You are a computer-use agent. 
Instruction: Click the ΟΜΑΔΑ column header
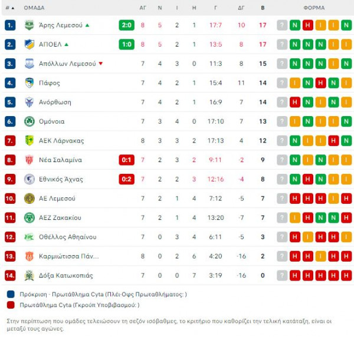pyautogui.click(x=34, y=8)
